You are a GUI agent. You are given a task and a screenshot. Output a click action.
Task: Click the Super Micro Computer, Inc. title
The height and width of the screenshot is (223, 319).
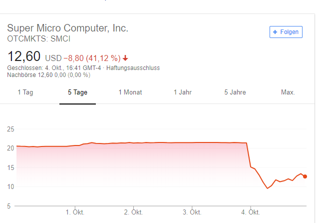68,28
